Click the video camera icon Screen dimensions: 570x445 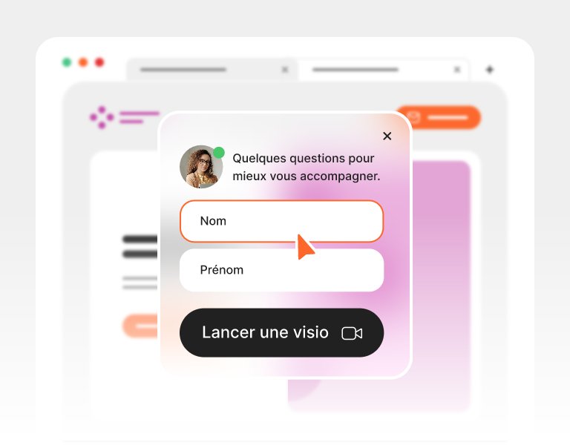click(x=352, y=333)
